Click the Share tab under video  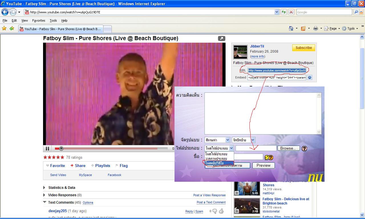pos(80,166)
